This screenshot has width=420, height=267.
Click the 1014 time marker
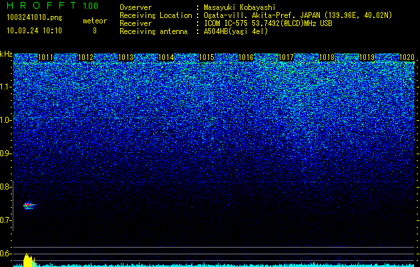point(166,57)
